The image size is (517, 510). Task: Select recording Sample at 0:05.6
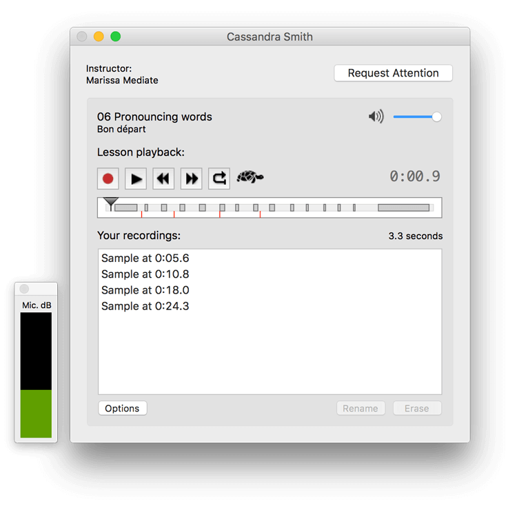click(x=270, y=258)
